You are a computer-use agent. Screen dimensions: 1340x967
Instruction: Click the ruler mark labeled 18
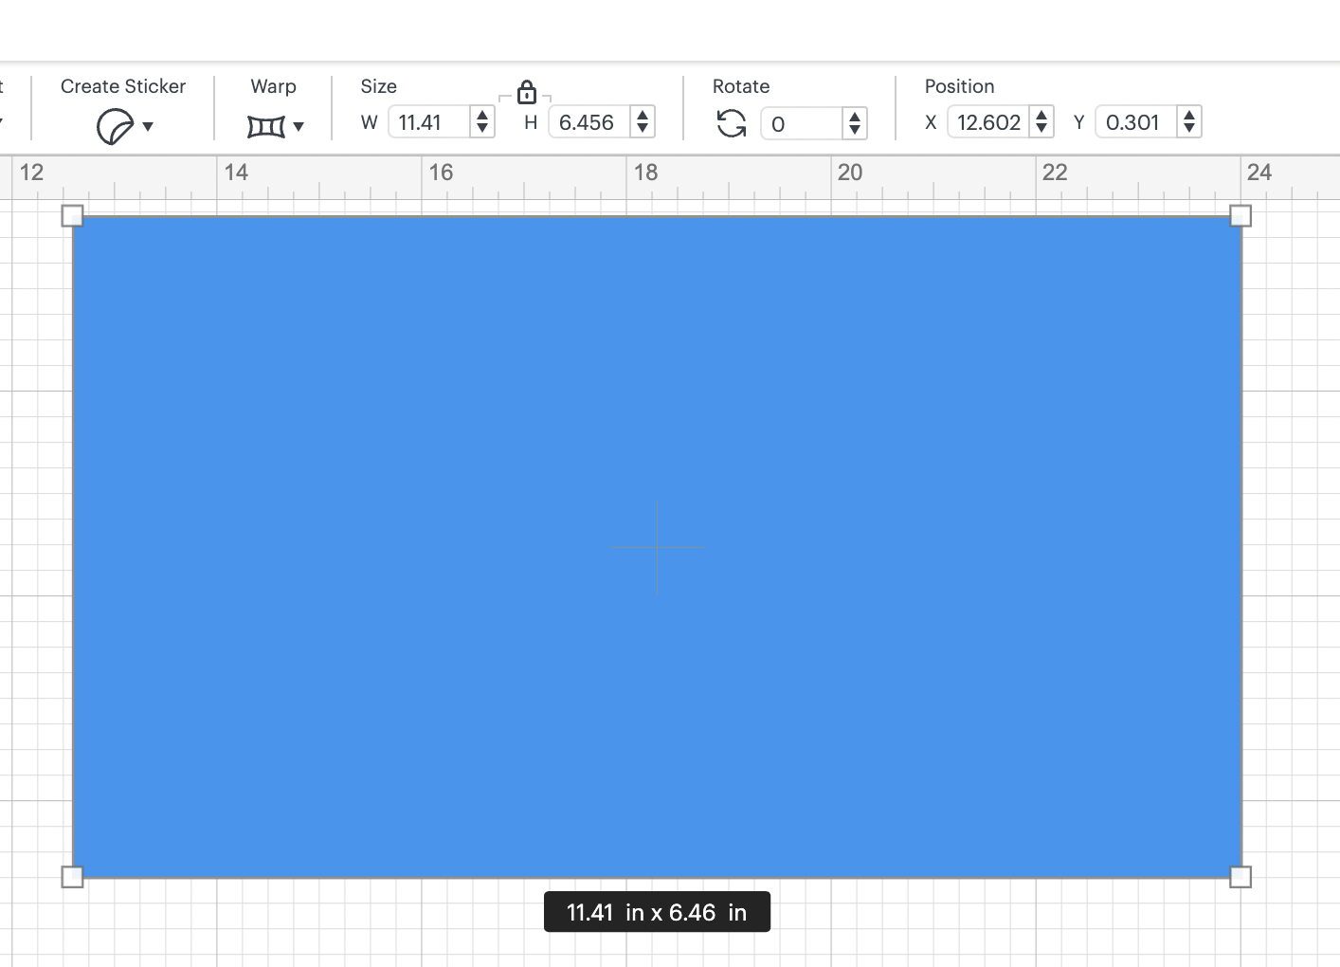pyautogui.click(x=645, y=173)
